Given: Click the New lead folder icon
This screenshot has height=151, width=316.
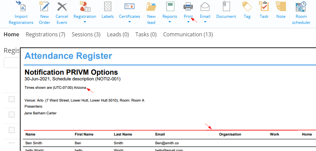Looking at the screenshot, I should [x=151, y=6].
